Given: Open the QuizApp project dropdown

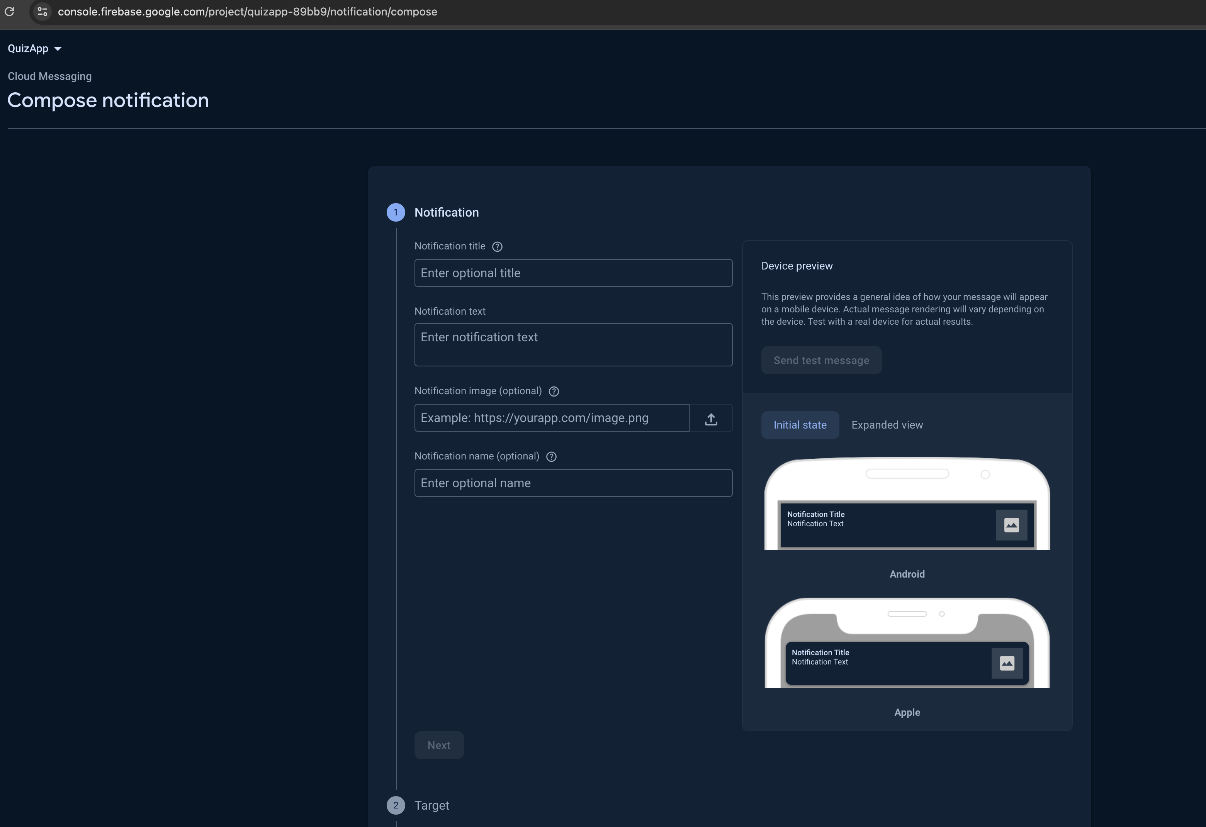Looking at the screenshot, I should point(34,49).
